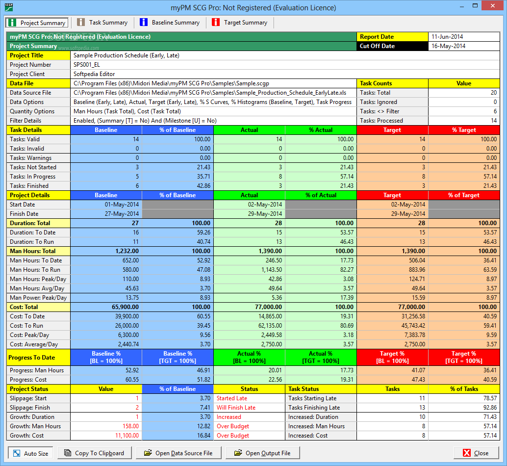Click Growth: Man Hours value 158.00

106,427
